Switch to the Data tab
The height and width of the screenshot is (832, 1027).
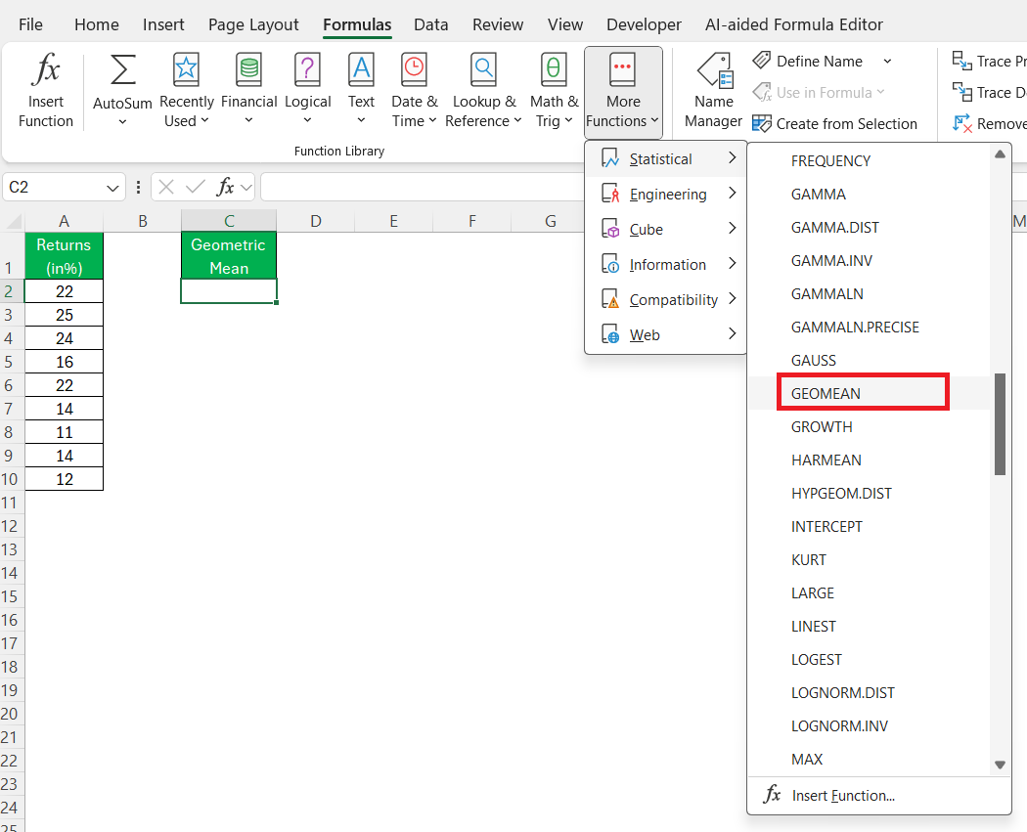tap(431, 24)
